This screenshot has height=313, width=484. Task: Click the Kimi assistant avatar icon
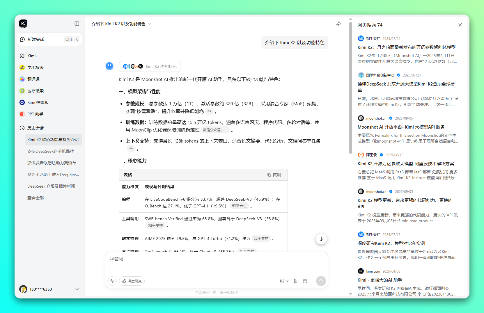[109, 66]
